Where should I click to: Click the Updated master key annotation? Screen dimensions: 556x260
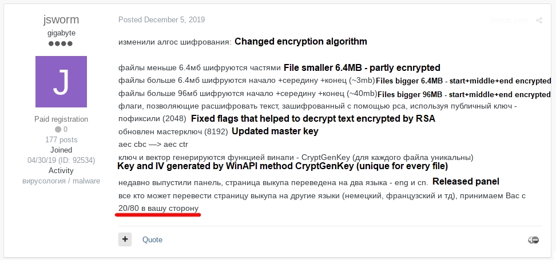coord(275,131)
